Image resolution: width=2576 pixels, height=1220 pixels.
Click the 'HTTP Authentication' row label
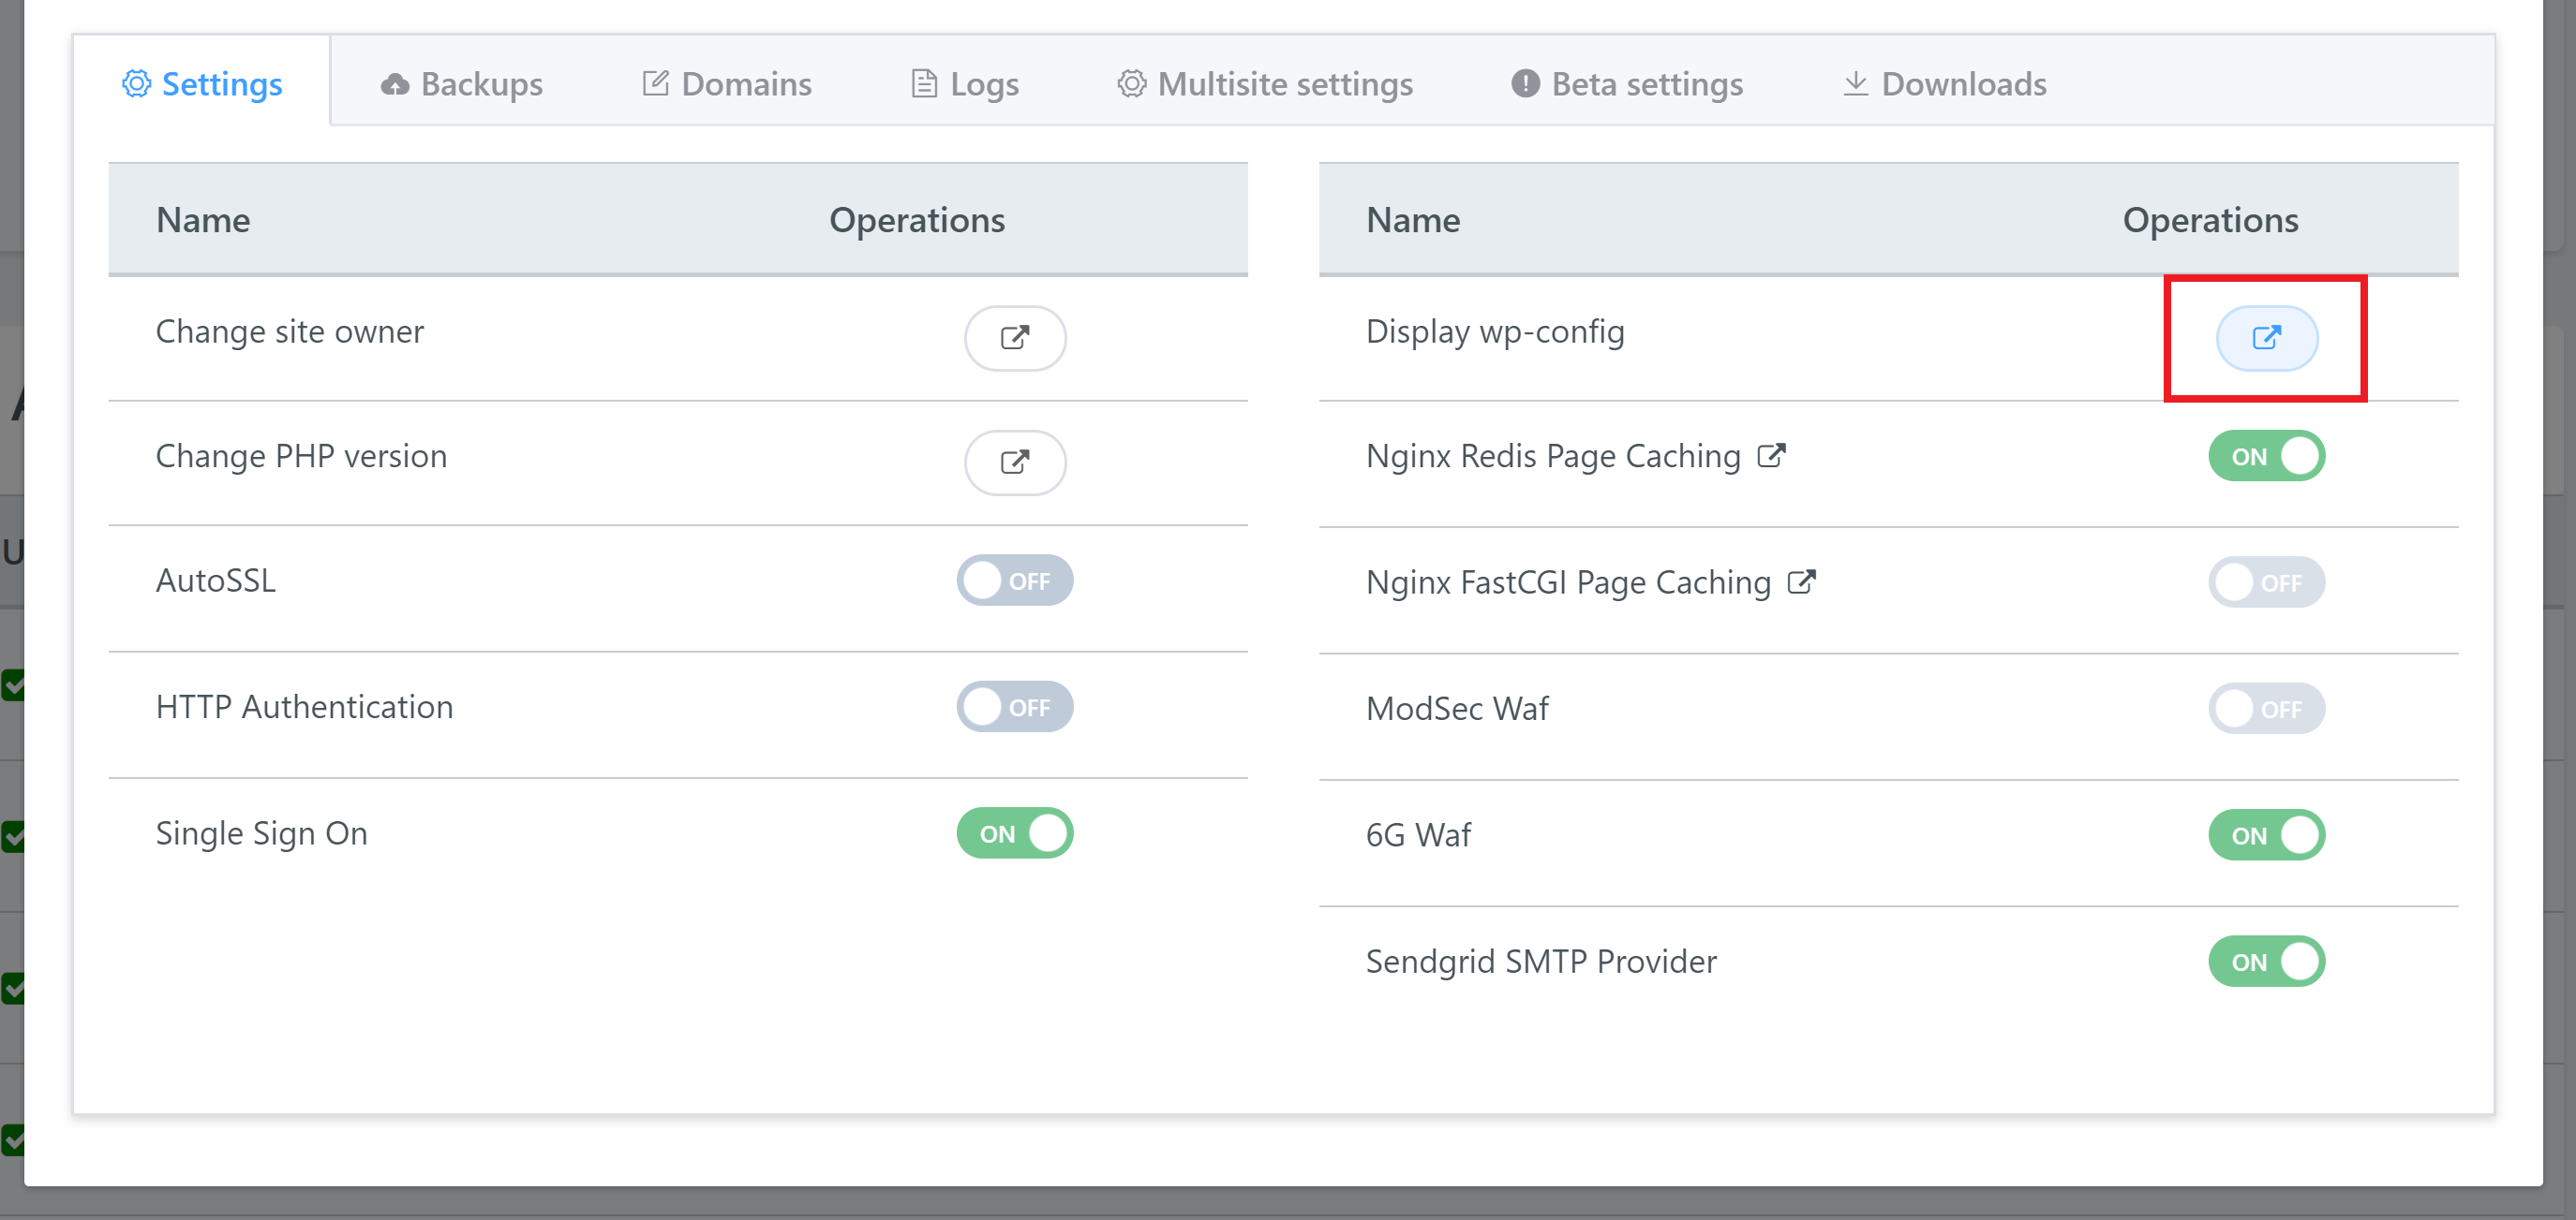coord(305,708)
